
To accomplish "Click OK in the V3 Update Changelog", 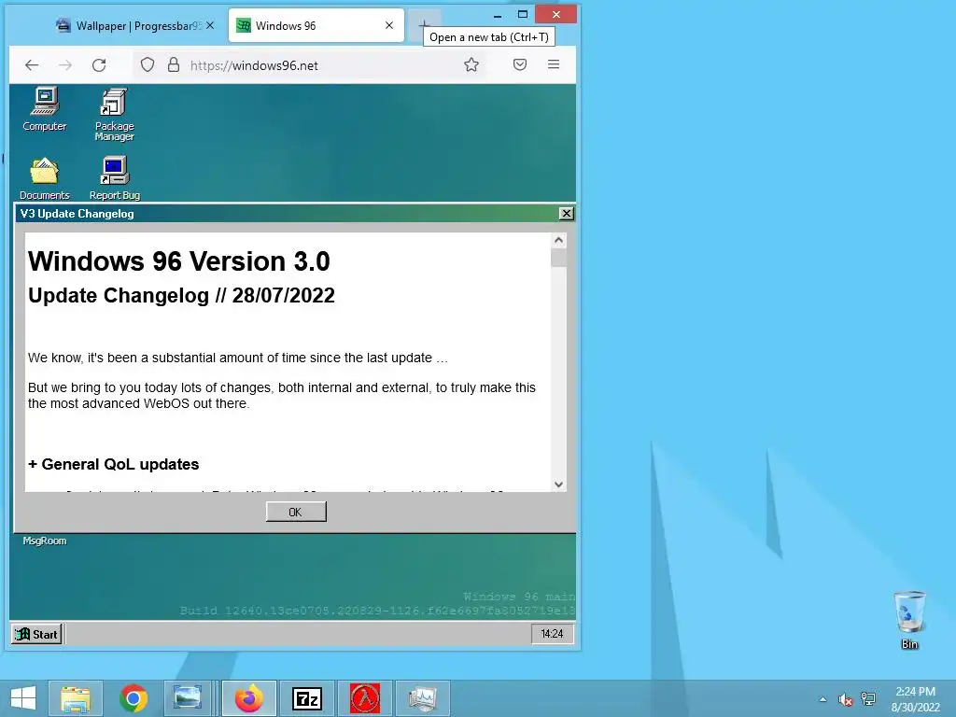I will [x=296, y=512].
